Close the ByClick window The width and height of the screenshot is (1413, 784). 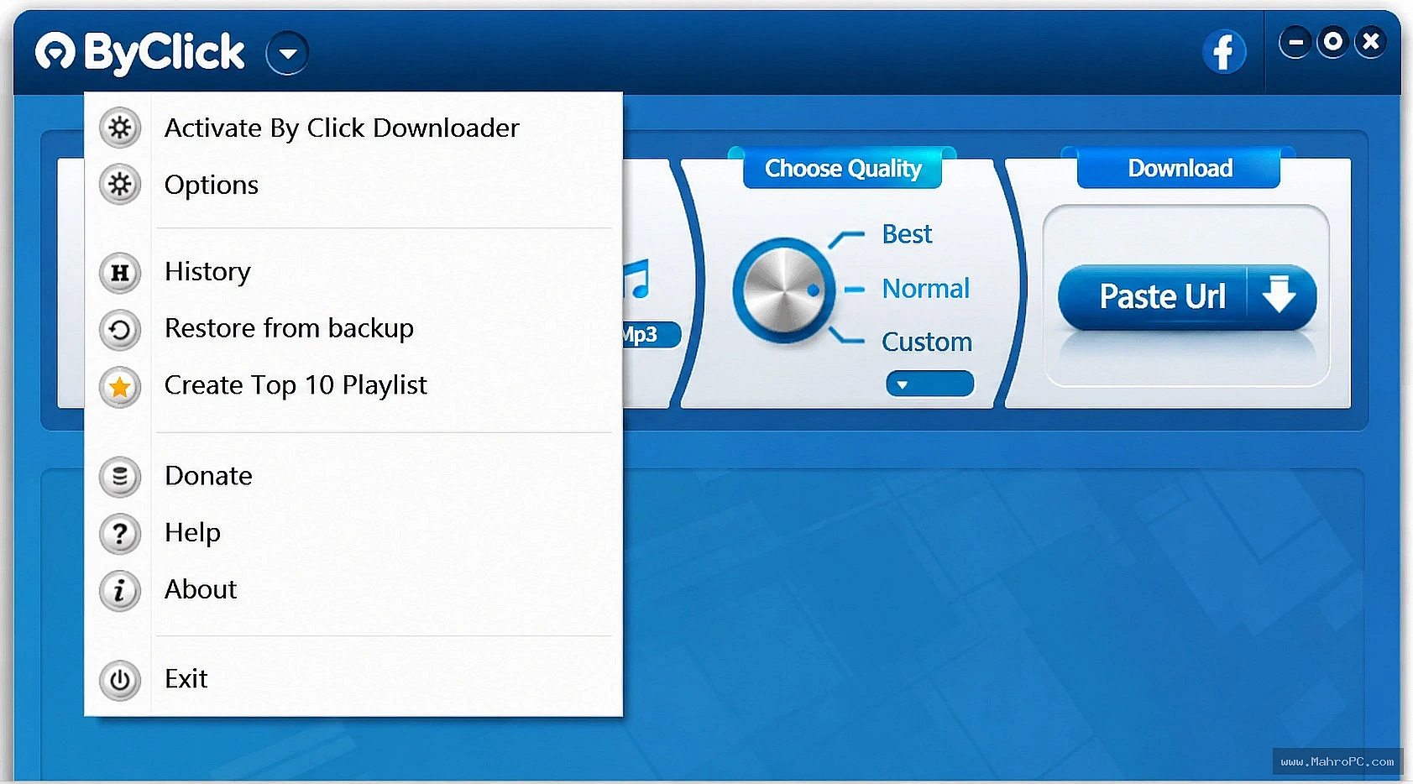(1370, 42)
